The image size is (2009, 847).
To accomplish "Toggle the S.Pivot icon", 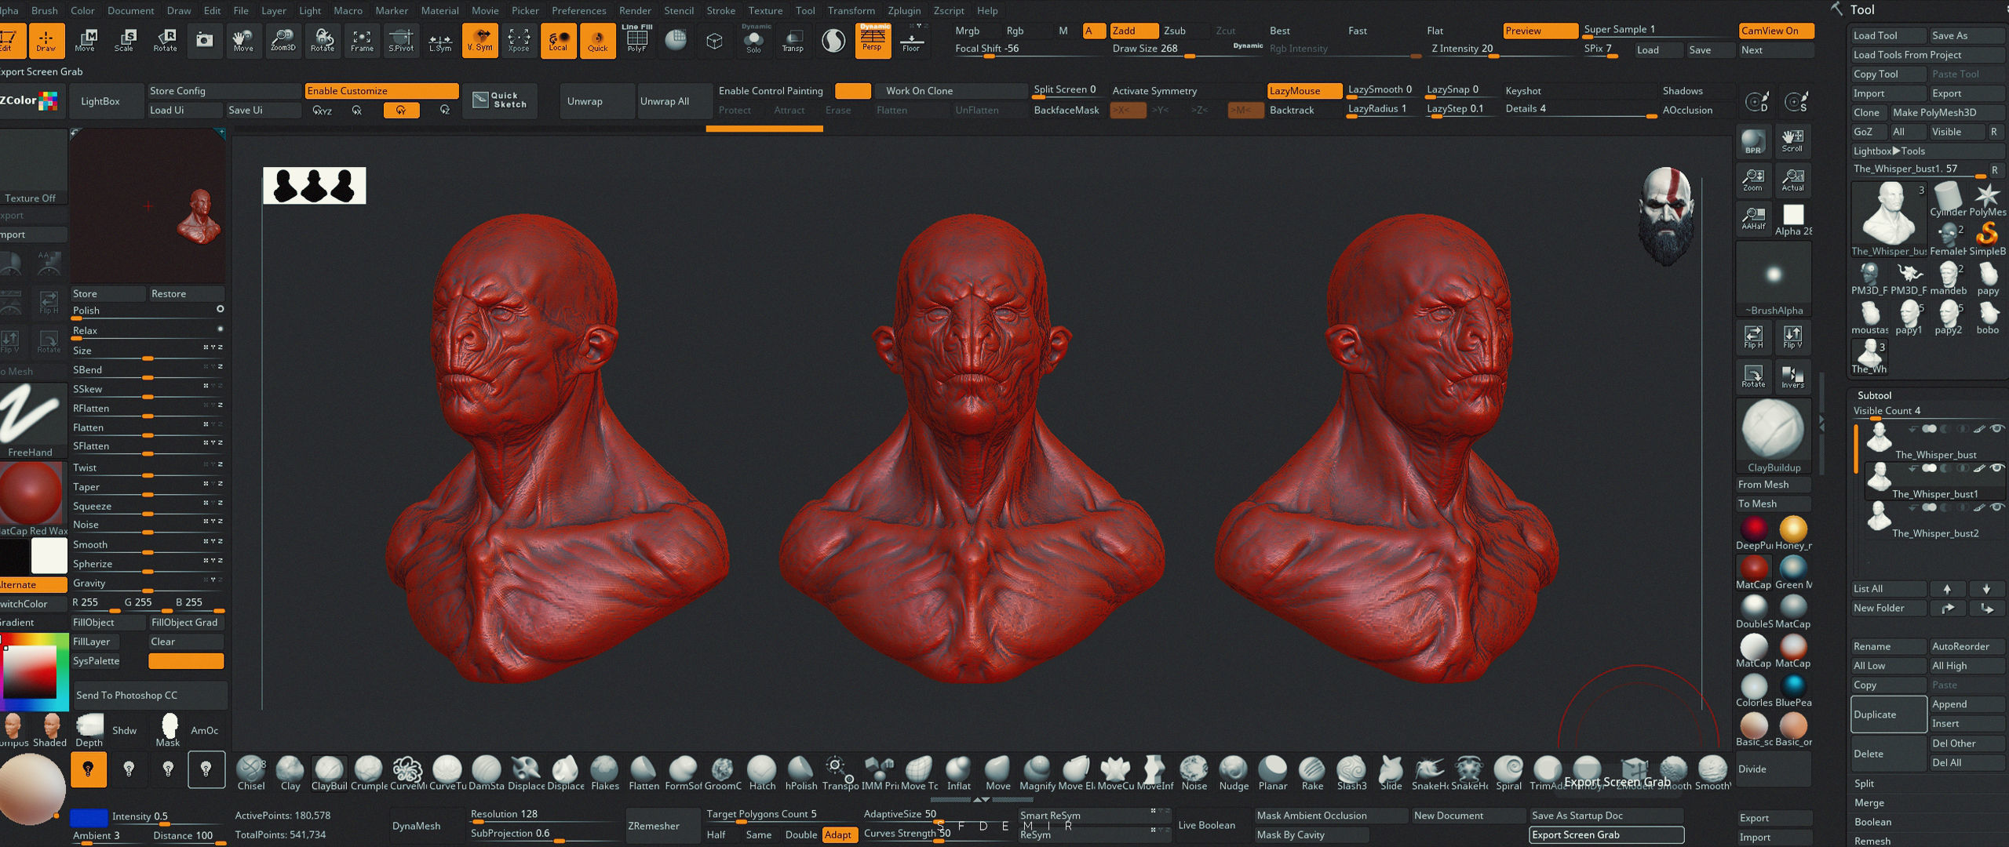I will 401,40.
